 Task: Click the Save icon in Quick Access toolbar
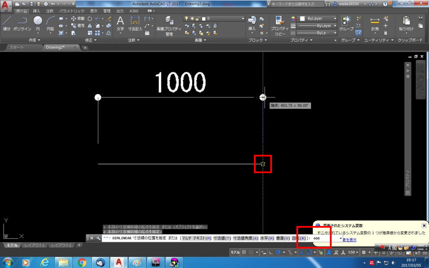[x=31, y=4]
